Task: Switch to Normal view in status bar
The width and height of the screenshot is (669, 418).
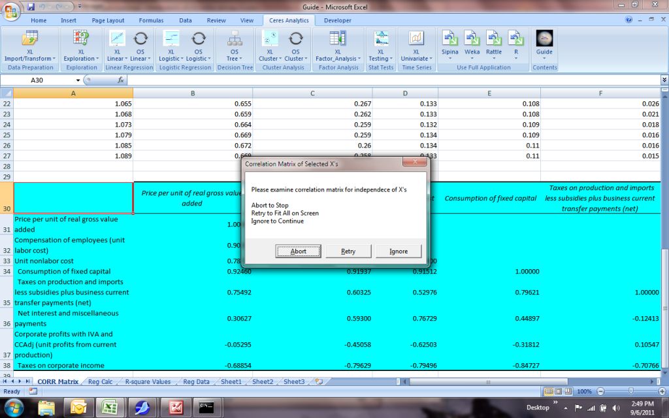Action: pyautogui.click(x=549, y=391)
